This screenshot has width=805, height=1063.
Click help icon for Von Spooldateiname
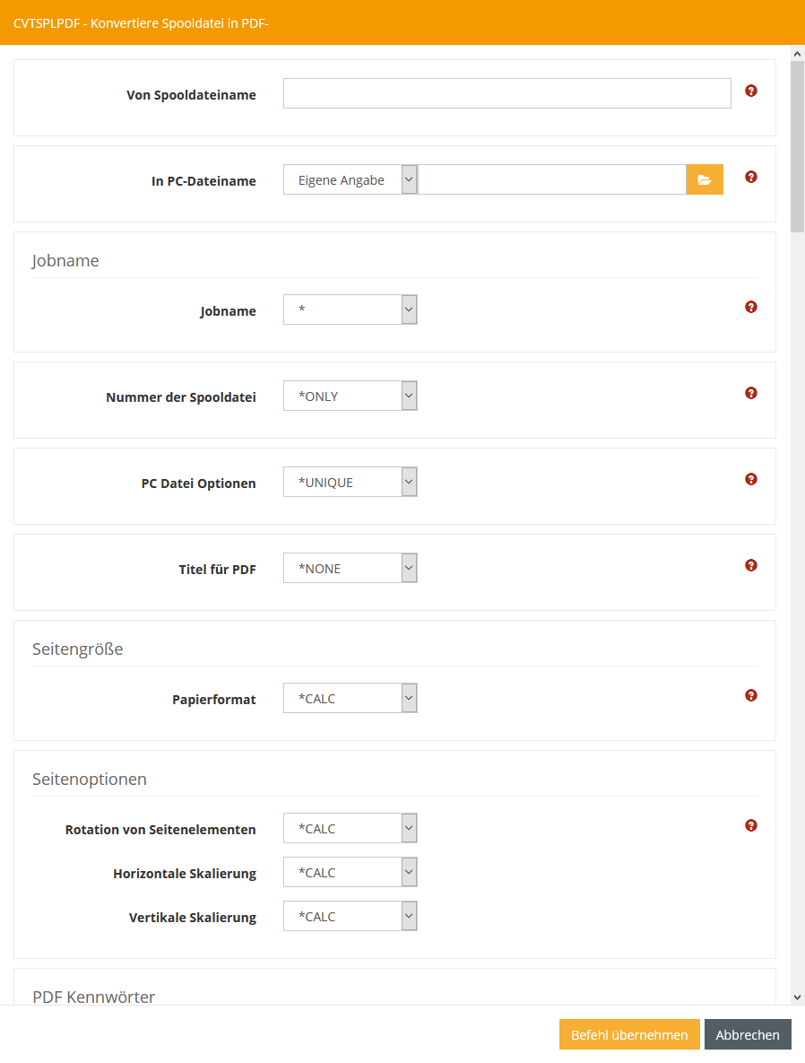pyautogui.click(x=751, y=91)
